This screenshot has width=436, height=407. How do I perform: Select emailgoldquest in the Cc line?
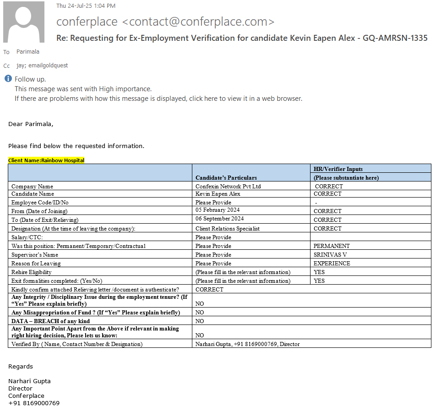(48, 66)
